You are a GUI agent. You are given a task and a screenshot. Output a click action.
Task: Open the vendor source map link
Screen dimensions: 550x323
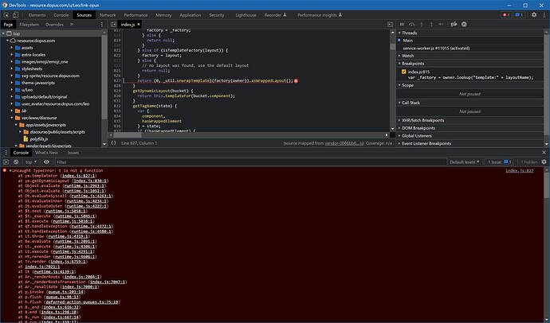coord(344,143)
